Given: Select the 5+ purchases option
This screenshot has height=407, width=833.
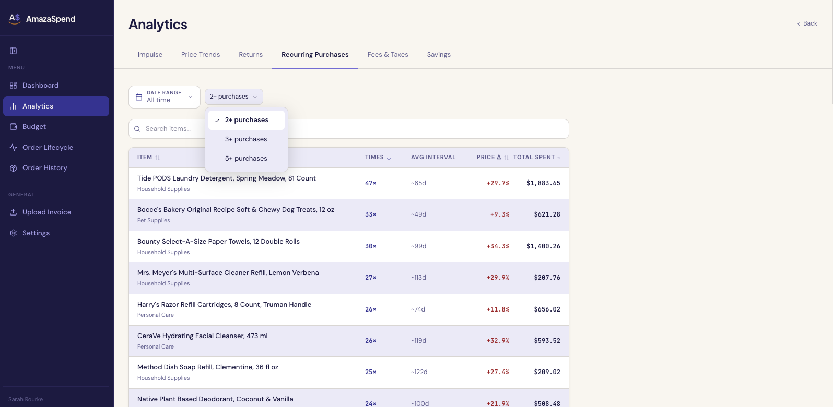Looking at the screenshot, I should pyautogui.click(x=247, y=159).
